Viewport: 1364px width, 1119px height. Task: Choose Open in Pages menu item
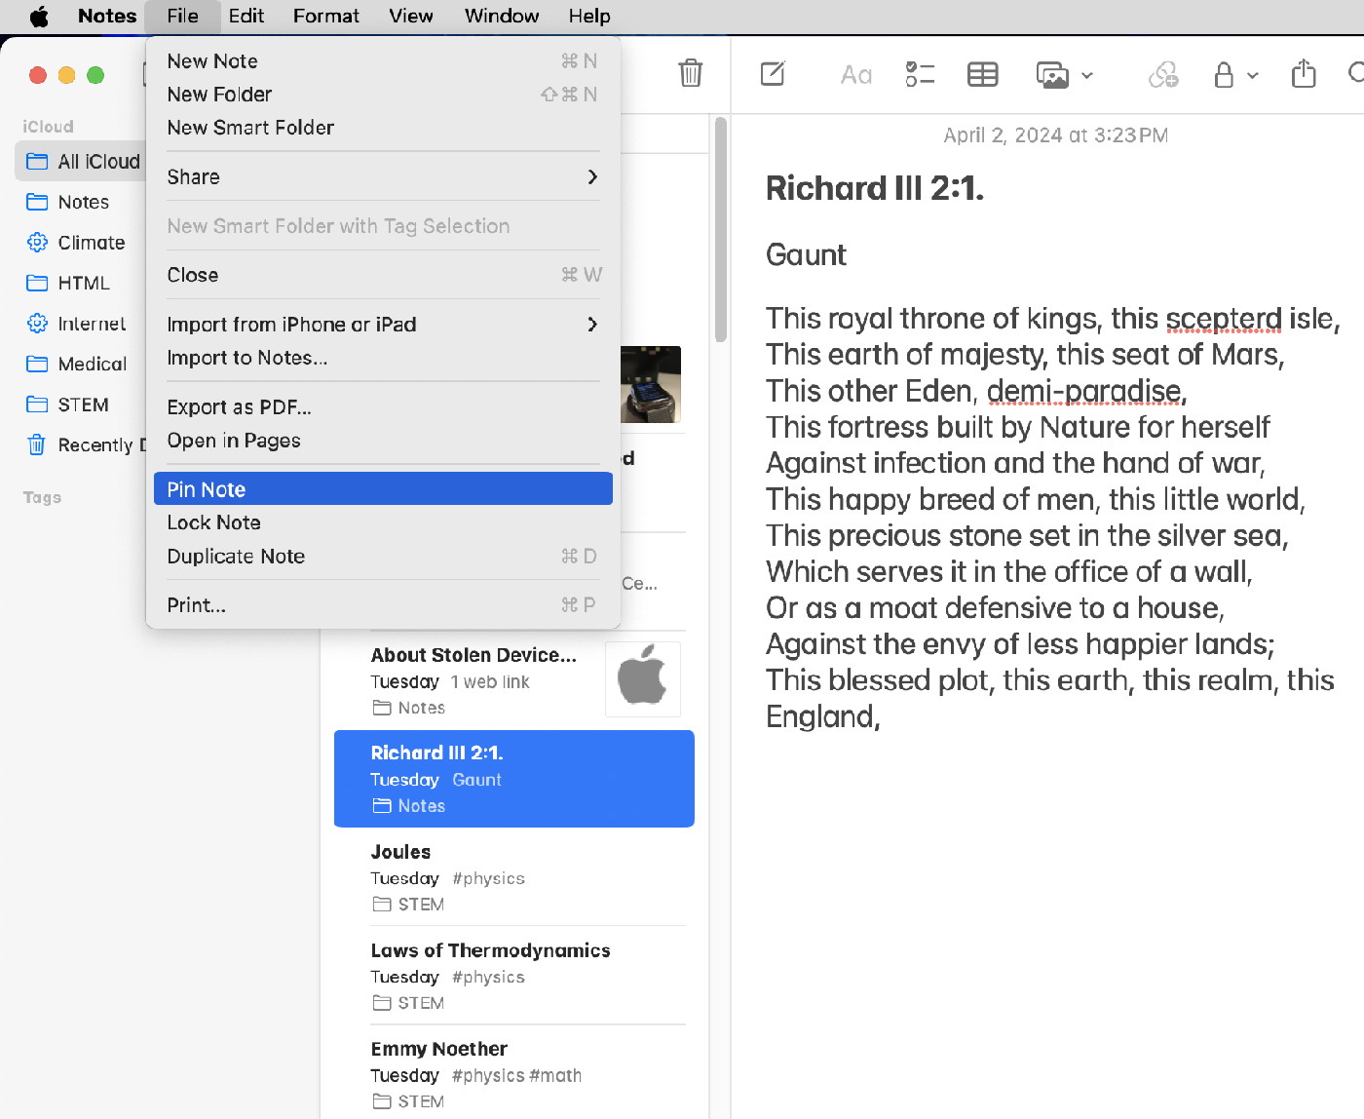383,441
